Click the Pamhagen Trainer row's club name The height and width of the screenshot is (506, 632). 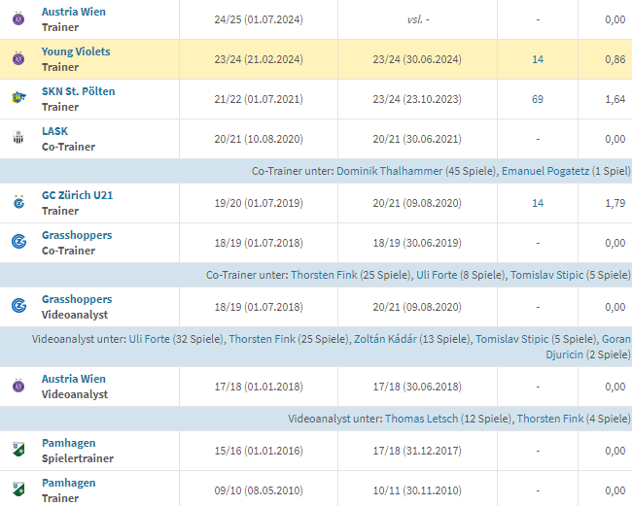click(69, 483)
